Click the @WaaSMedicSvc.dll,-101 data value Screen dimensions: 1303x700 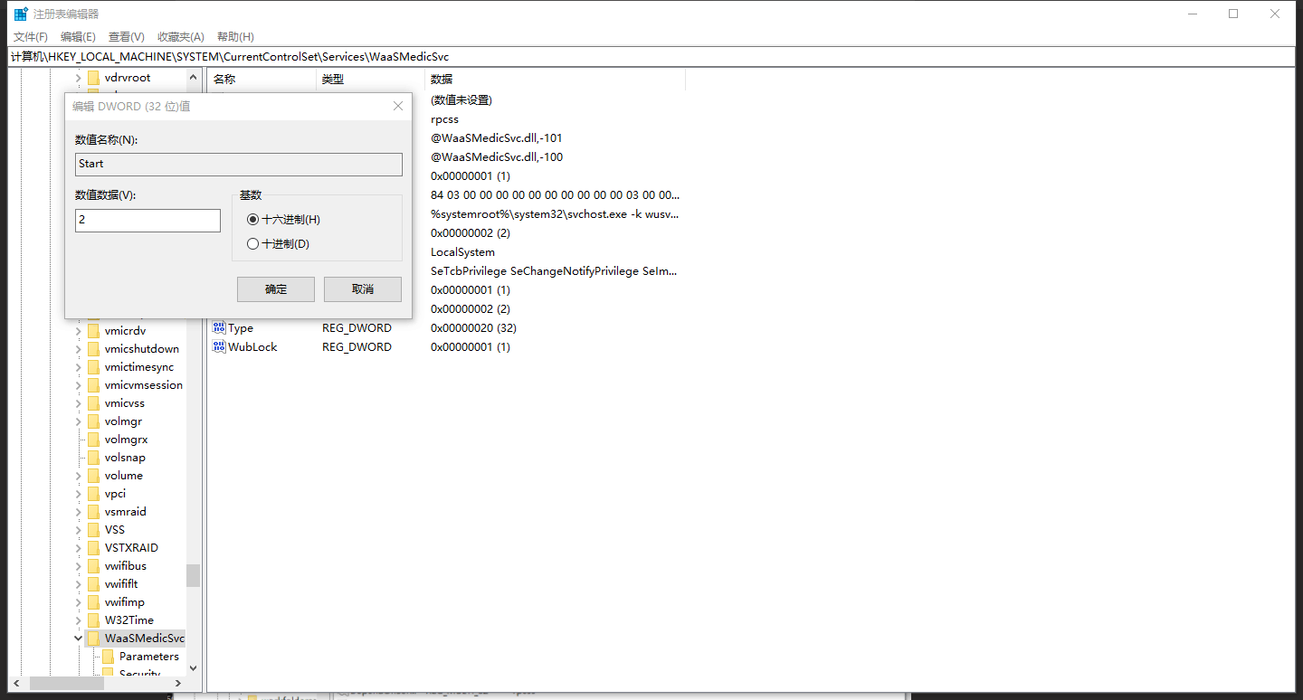click(x=497, y=138)
